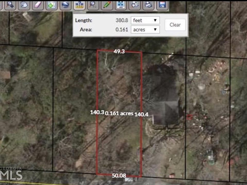Click the 49.3 top edge measurement label
247x185 pixels.
coord(119,51)
